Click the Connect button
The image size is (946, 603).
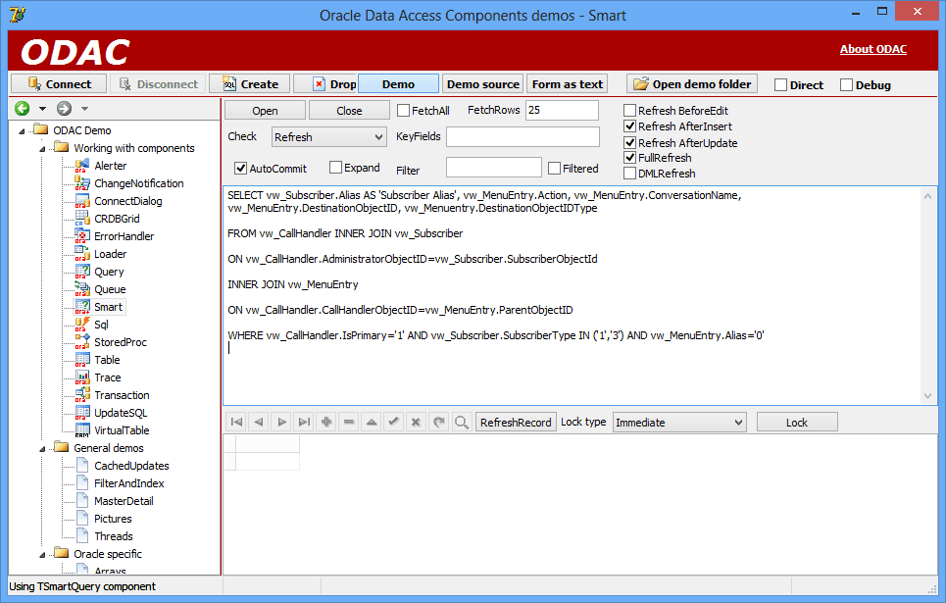pos(59,84)
